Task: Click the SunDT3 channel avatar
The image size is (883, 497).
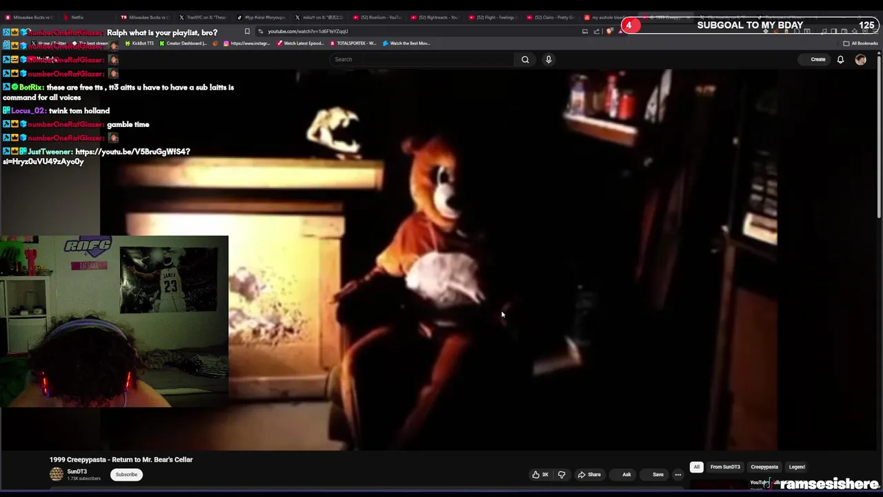Action: [57, 474]
